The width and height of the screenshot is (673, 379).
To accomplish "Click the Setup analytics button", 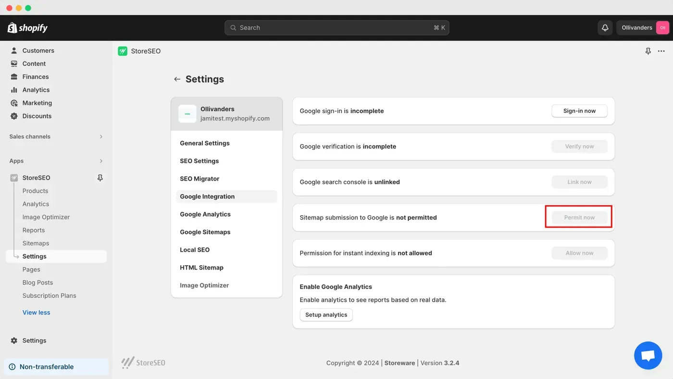I will pos(326,315).
